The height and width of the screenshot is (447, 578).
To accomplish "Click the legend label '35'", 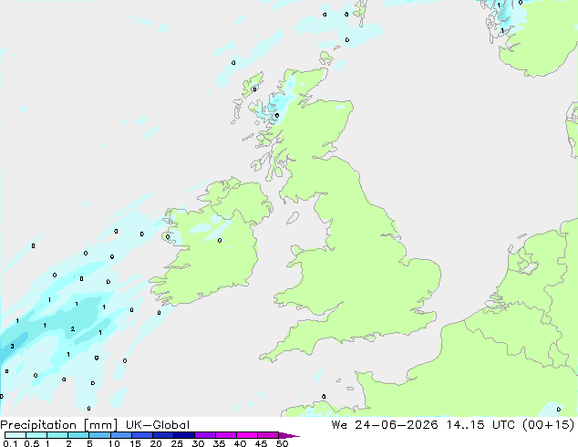I will [x=219, y=443].
